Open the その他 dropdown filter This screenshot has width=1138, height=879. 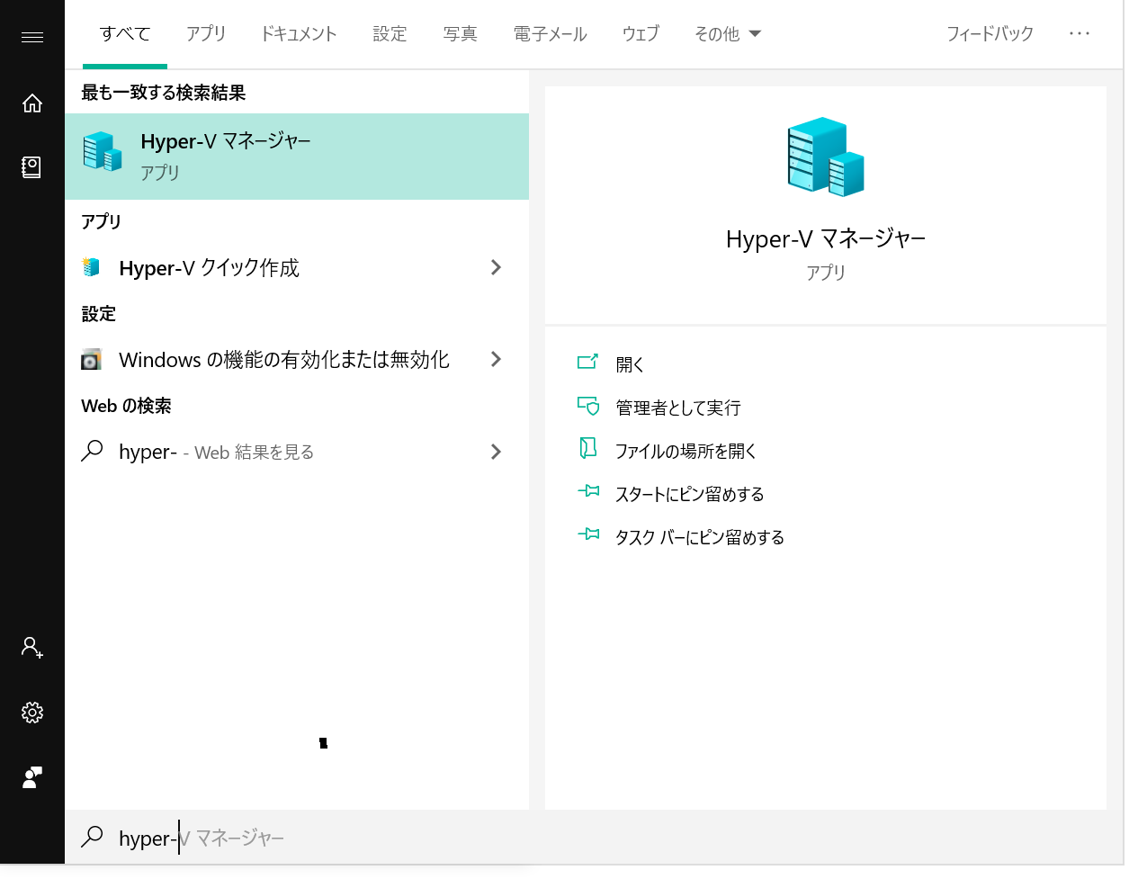click(728, 34)
